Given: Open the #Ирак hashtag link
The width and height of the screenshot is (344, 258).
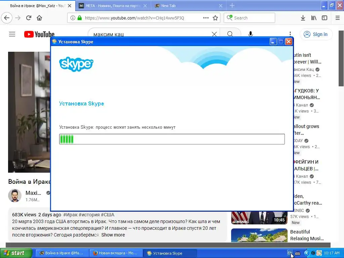Looking at the screenshot, I should point(71,215).
